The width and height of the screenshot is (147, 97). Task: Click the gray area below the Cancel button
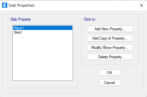pos(110,89)
